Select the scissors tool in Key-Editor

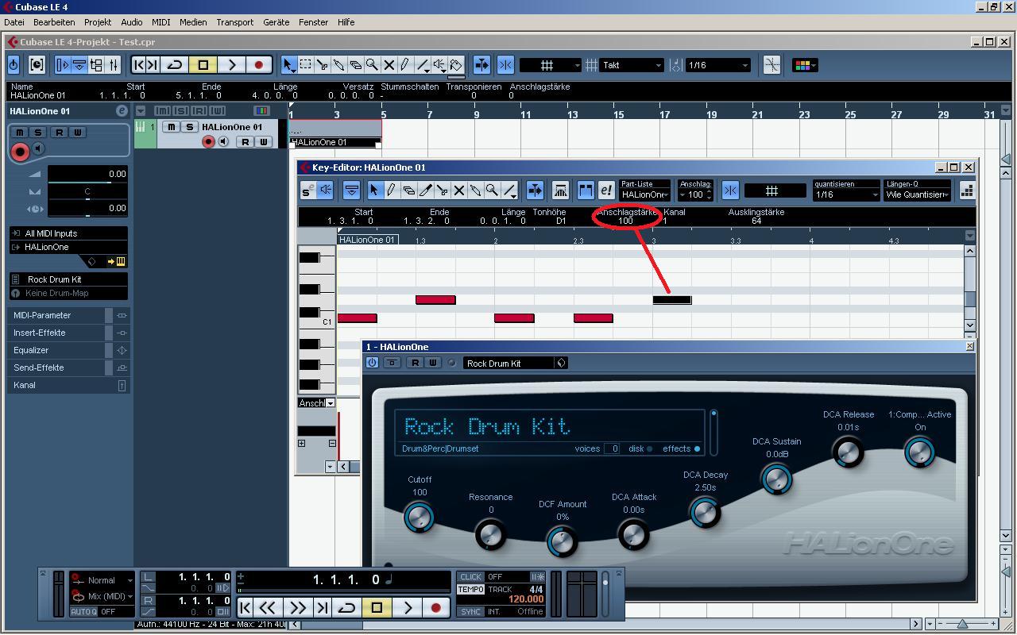point(442,190)
